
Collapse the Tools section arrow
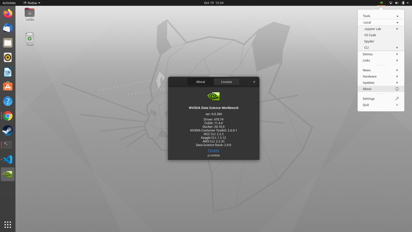pos(397,16)
